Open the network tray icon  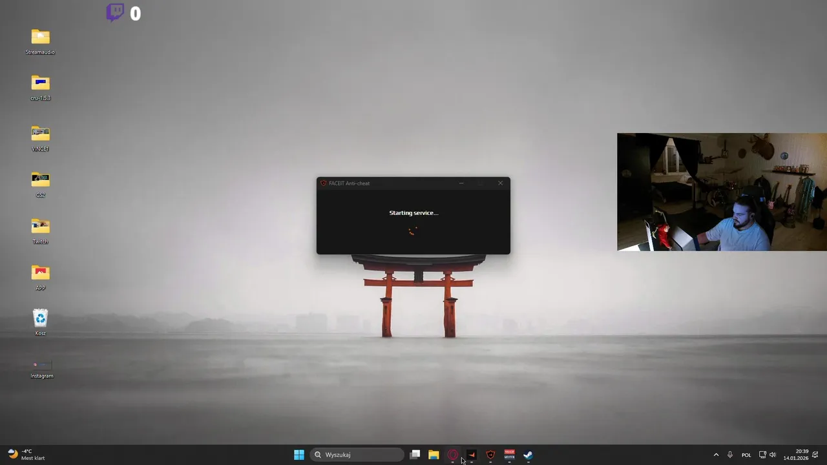pyautogui.click(x=762, y=455)
